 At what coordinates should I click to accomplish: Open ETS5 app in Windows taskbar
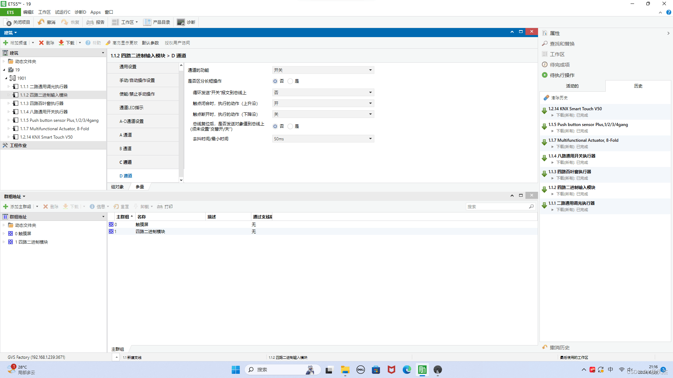422,370
